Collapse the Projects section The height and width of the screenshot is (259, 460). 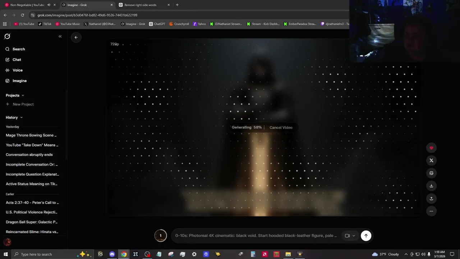pos(15,95)
